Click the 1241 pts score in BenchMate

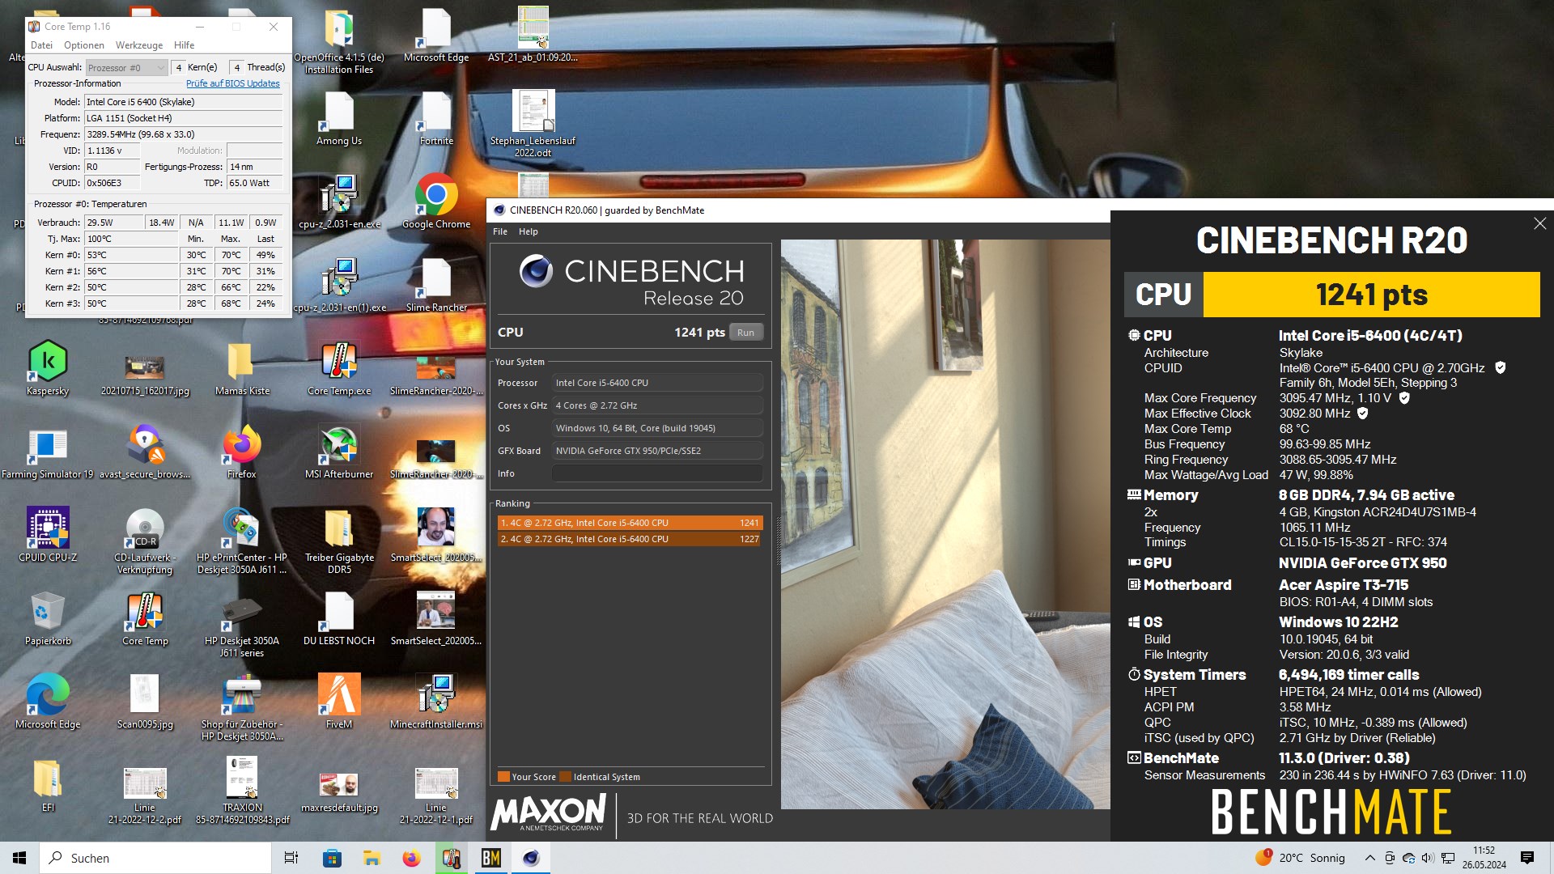pos(1371,295)
